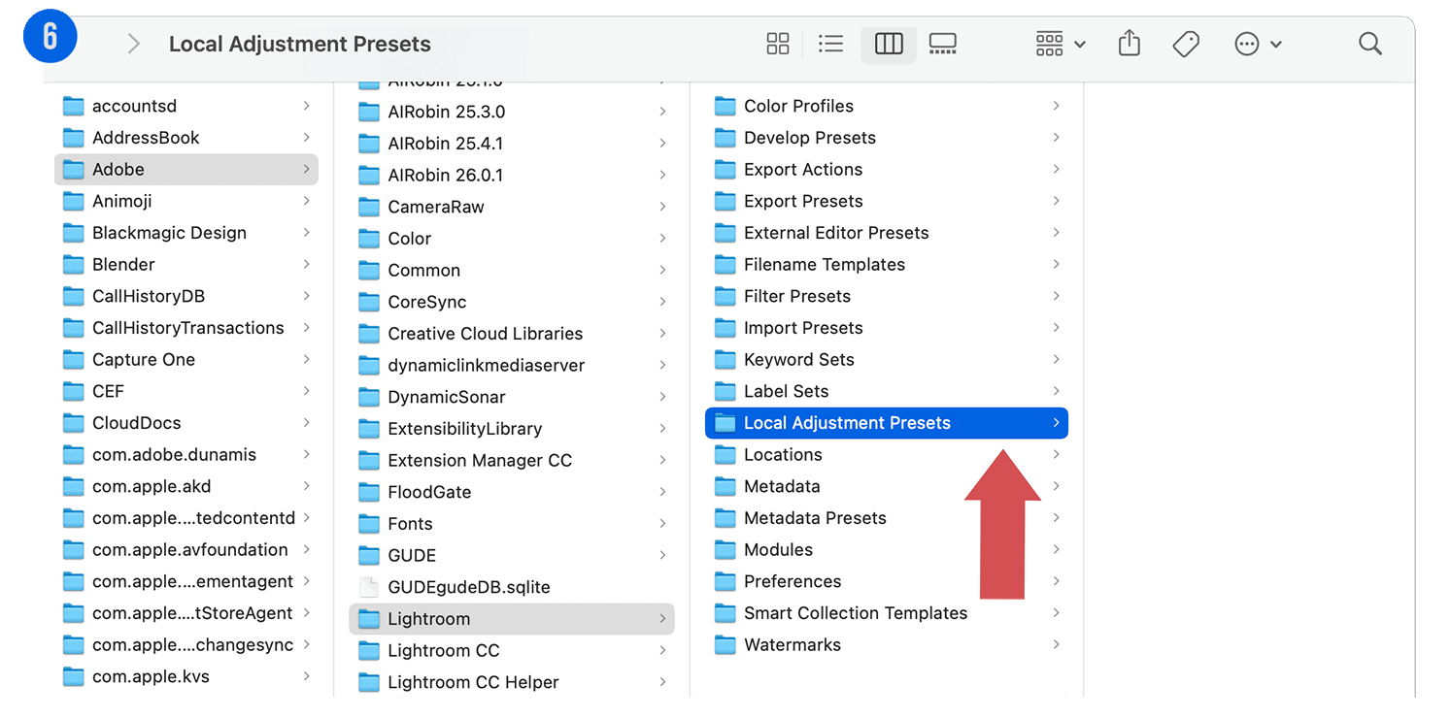Viewport: 1451px width, 718px height.
Task: Click the Smart Collection Templates folder icon
Action: [725, 614]
